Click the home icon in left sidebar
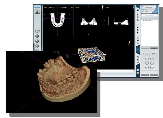 tap(37, 12)
